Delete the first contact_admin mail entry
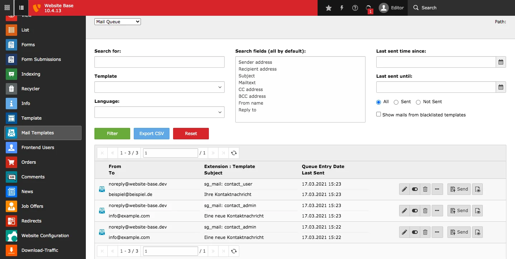The width and height of the screenshot is (515, 259). [x=425, y=211]
